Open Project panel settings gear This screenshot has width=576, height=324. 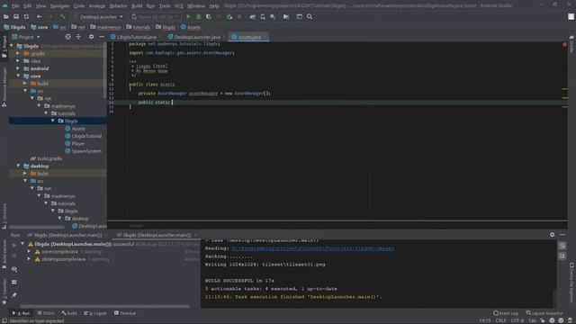pyautogui.click(x=92, y=37)
